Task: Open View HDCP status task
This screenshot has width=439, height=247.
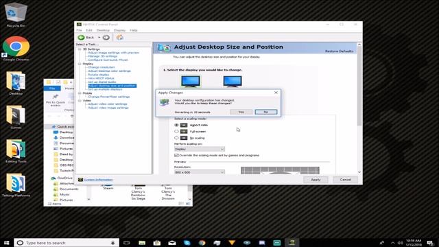Action: pos(101,78)
